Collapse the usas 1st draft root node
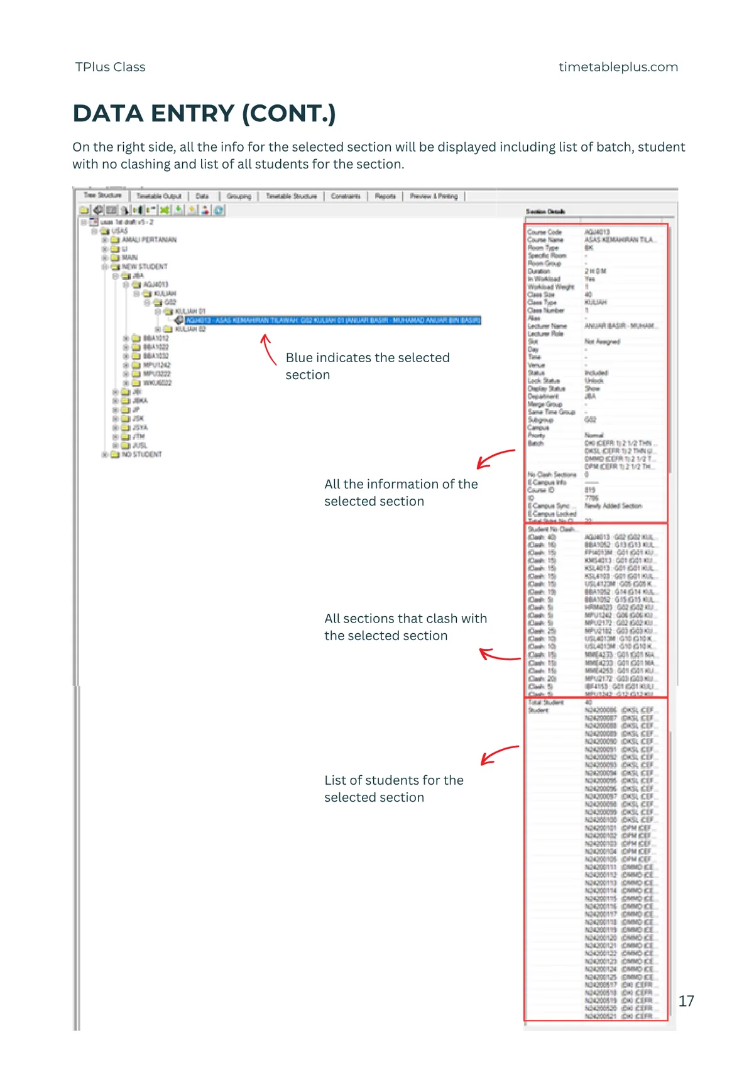Image resolution: width=754 pixels, height=1067 pixels. (x=84, y=222)
